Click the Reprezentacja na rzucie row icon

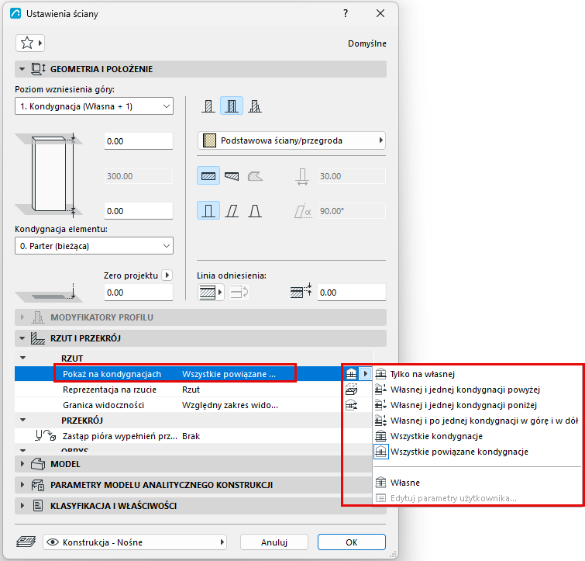point(352,390)
